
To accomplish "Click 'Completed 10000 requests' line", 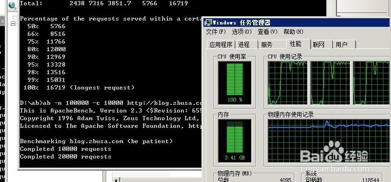I will pos(66,149).
